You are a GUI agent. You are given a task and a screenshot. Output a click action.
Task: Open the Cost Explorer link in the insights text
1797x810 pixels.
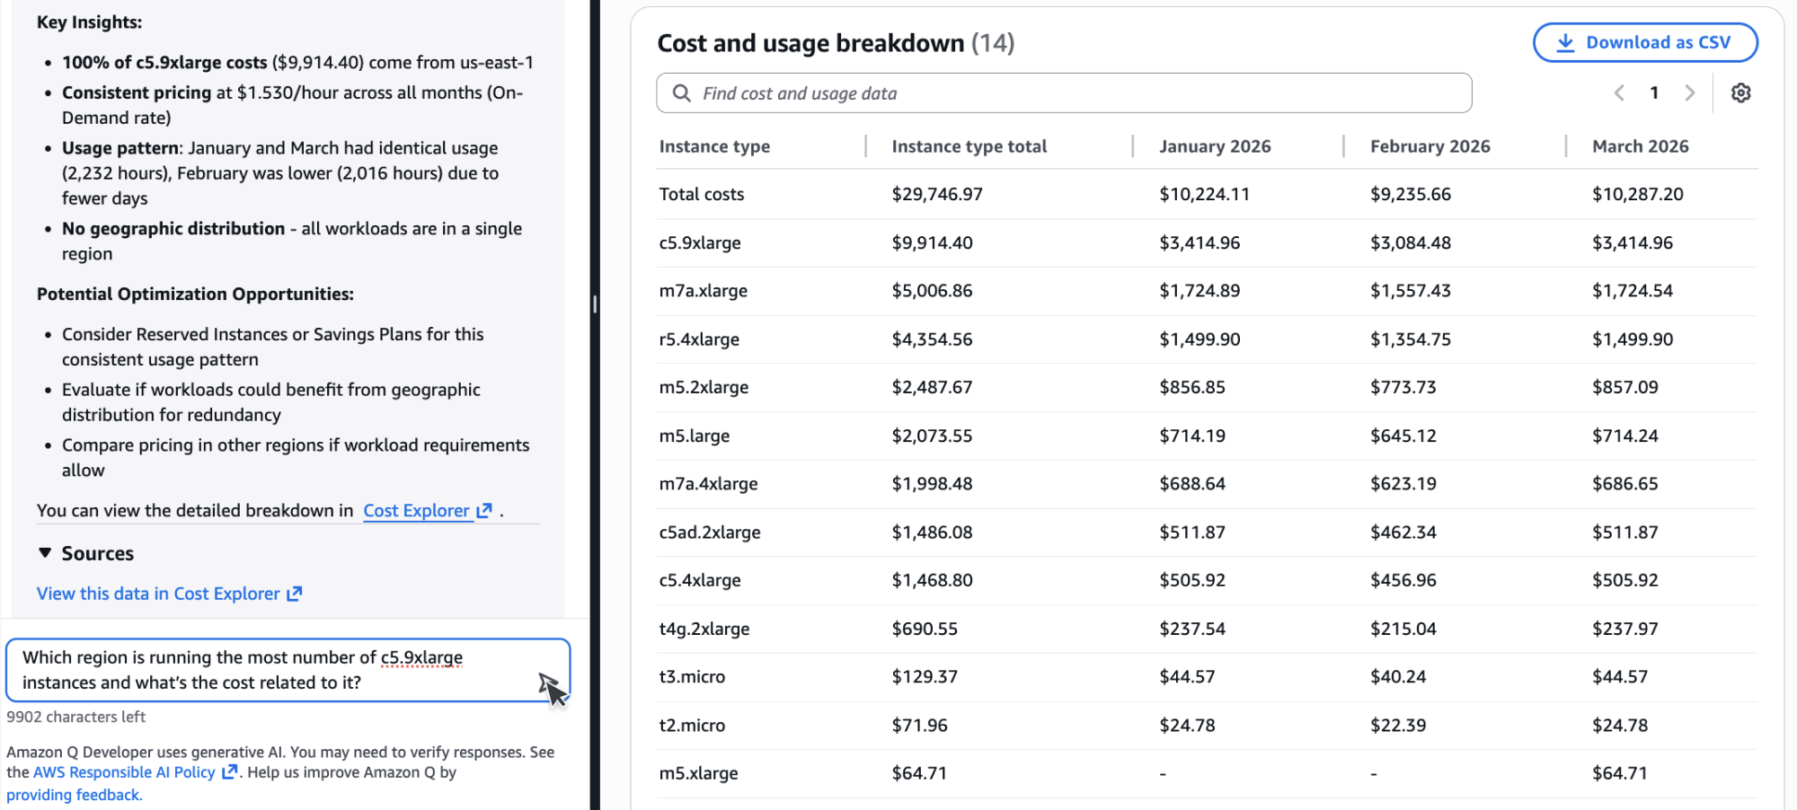[x=418, y=510]
